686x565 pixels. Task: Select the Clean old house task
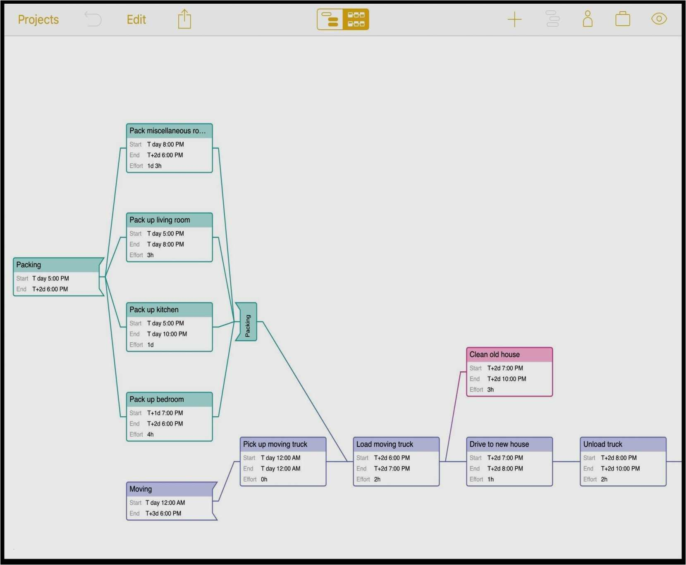pyautogui.click(x=509, y=372)
